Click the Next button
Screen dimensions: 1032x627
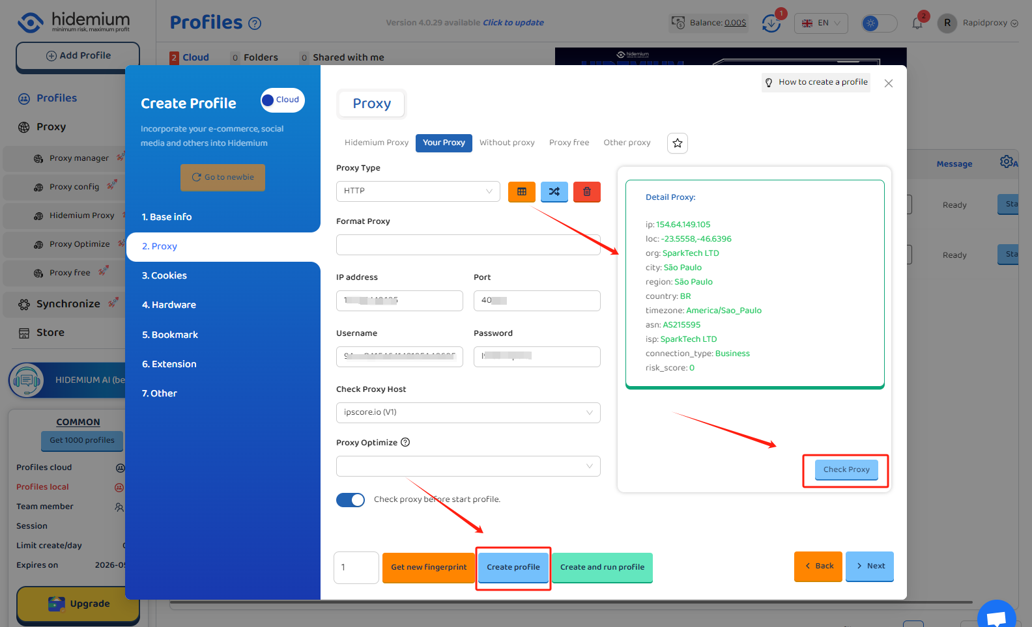pyautogui.click(x=870, y=566)
